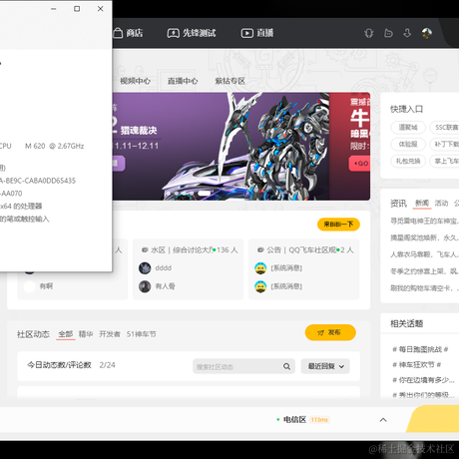
Task: Expand the bottom bar up-chevron
Action: pos(383,420)
